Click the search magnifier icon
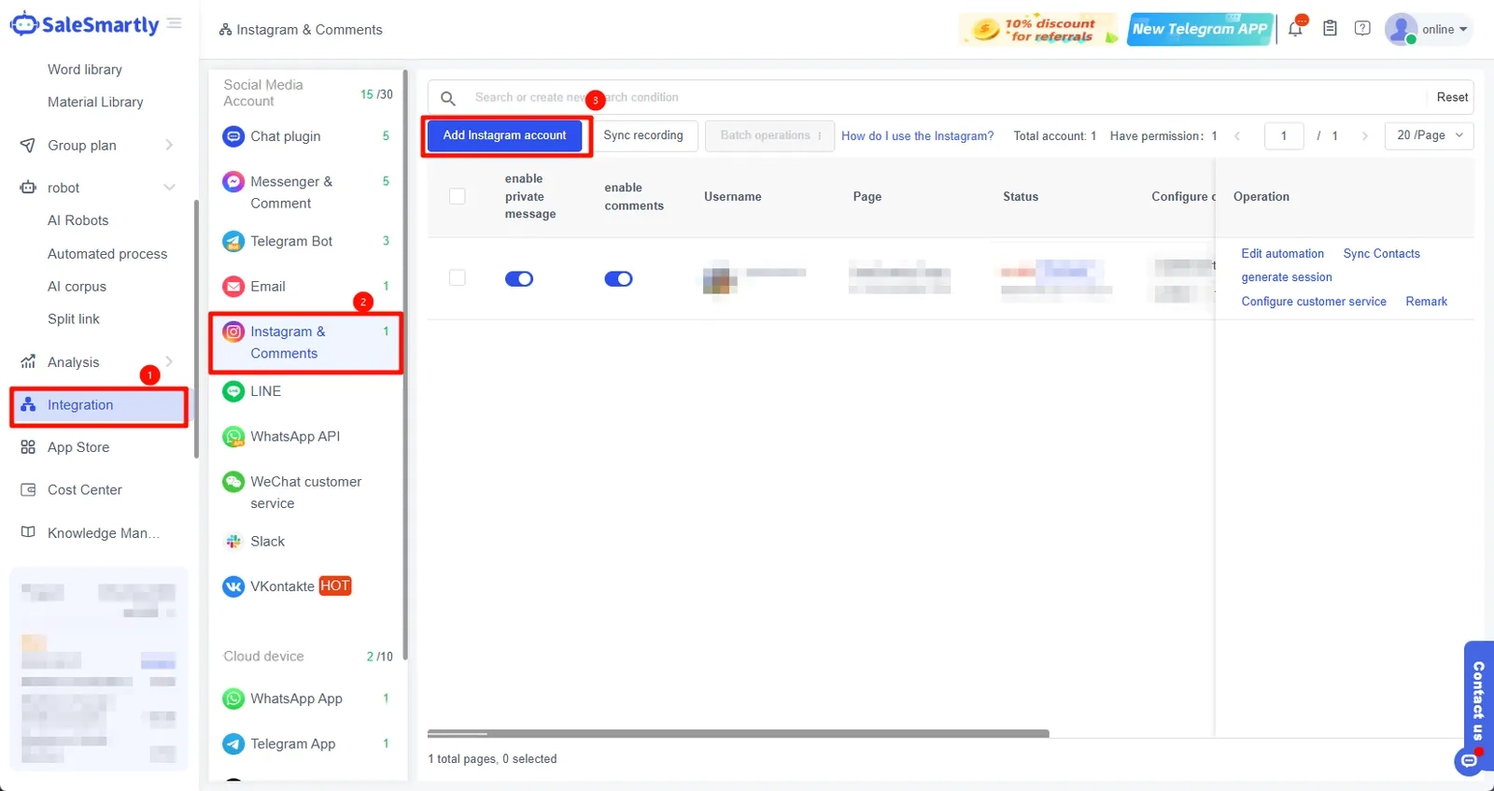This screenshot has height=791, width=1494. [x=448, y=98]
